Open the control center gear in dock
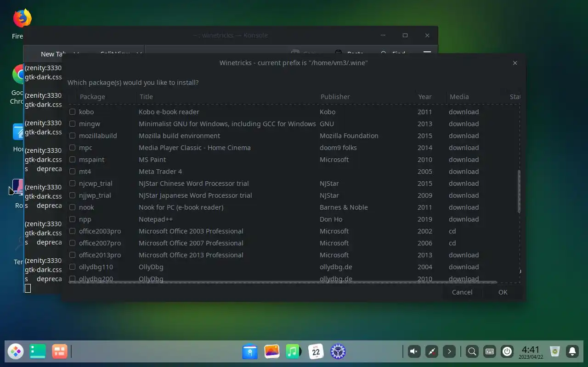Image resolution: width=588 pixels, height=367 pixels. coord(338,352)
